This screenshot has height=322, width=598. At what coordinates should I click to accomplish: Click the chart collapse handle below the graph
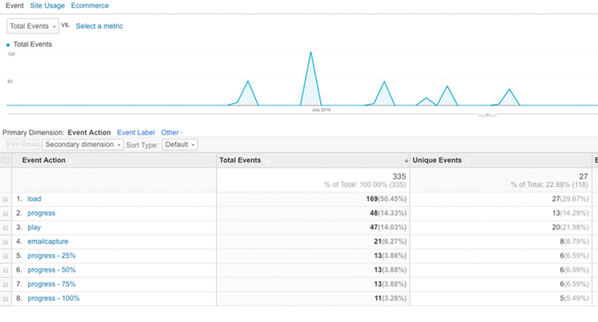[x=487, y=115]
